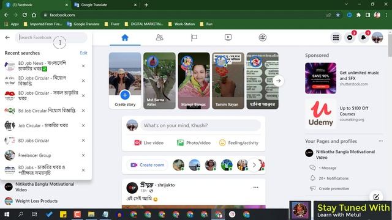Open the Pages flag tab
This screenshot has height=220, width=392.
point(194,38)
